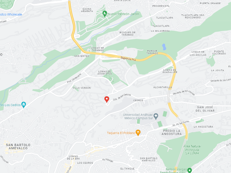
Task: Select the Nuevo Panteón Jardín text label
Action: point(123,14)
